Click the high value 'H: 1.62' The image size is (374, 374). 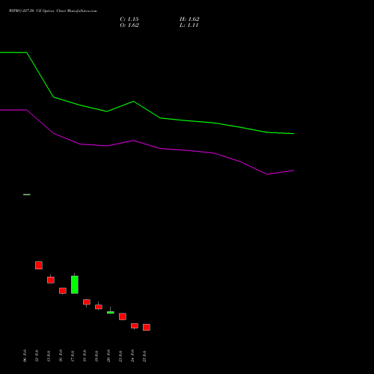click(x=189, y=19)
